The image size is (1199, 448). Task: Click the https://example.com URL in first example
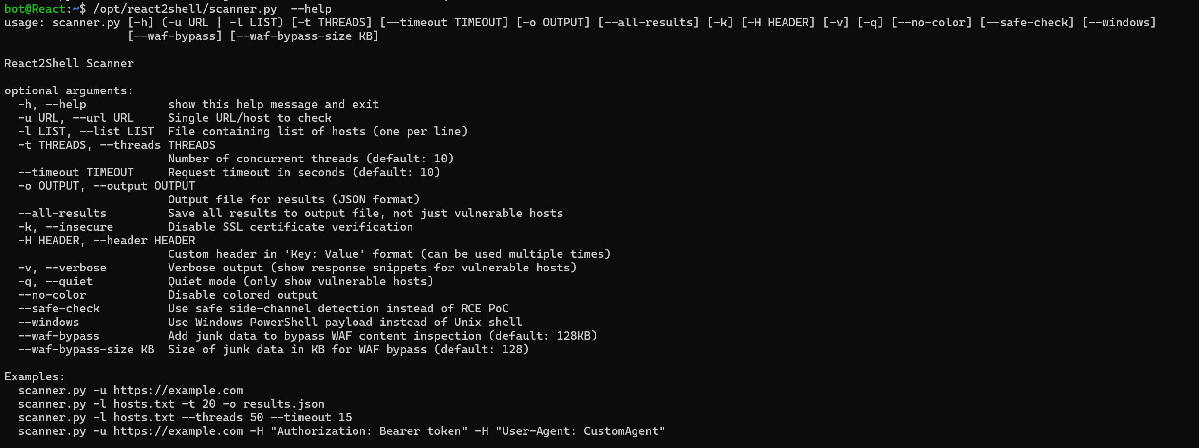(178, 390)
